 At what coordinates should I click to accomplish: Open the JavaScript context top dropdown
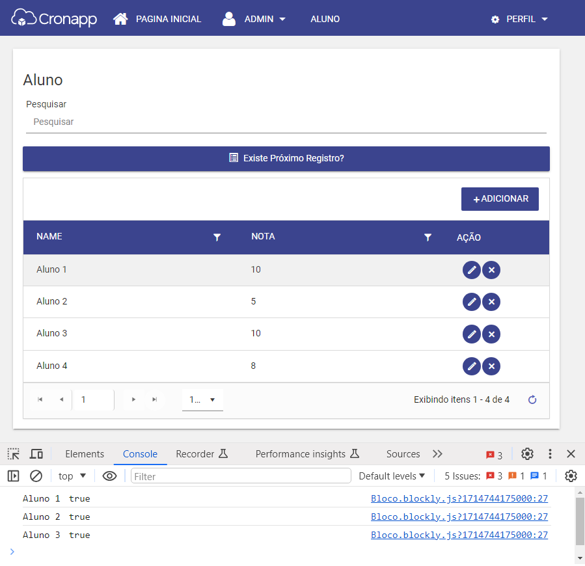pos(72,476)
